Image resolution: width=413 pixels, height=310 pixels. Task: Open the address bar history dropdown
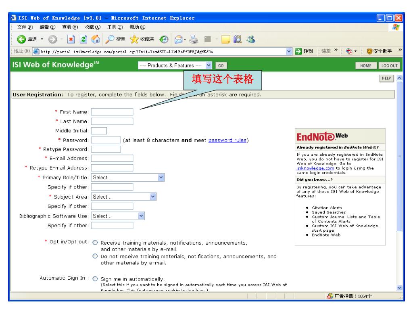[x=289, y=51]
